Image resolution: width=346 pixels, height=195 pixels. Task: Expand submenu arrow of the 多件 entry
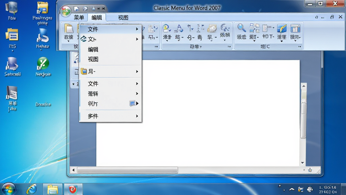pyautogui.click(x=137, y=116)
